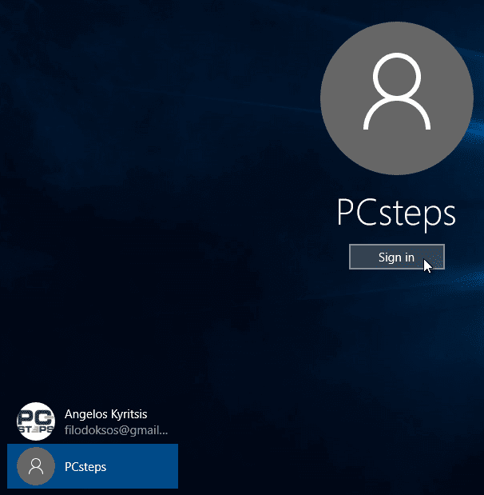Select the filodoksos@gmail email text

tap(116, 430)
